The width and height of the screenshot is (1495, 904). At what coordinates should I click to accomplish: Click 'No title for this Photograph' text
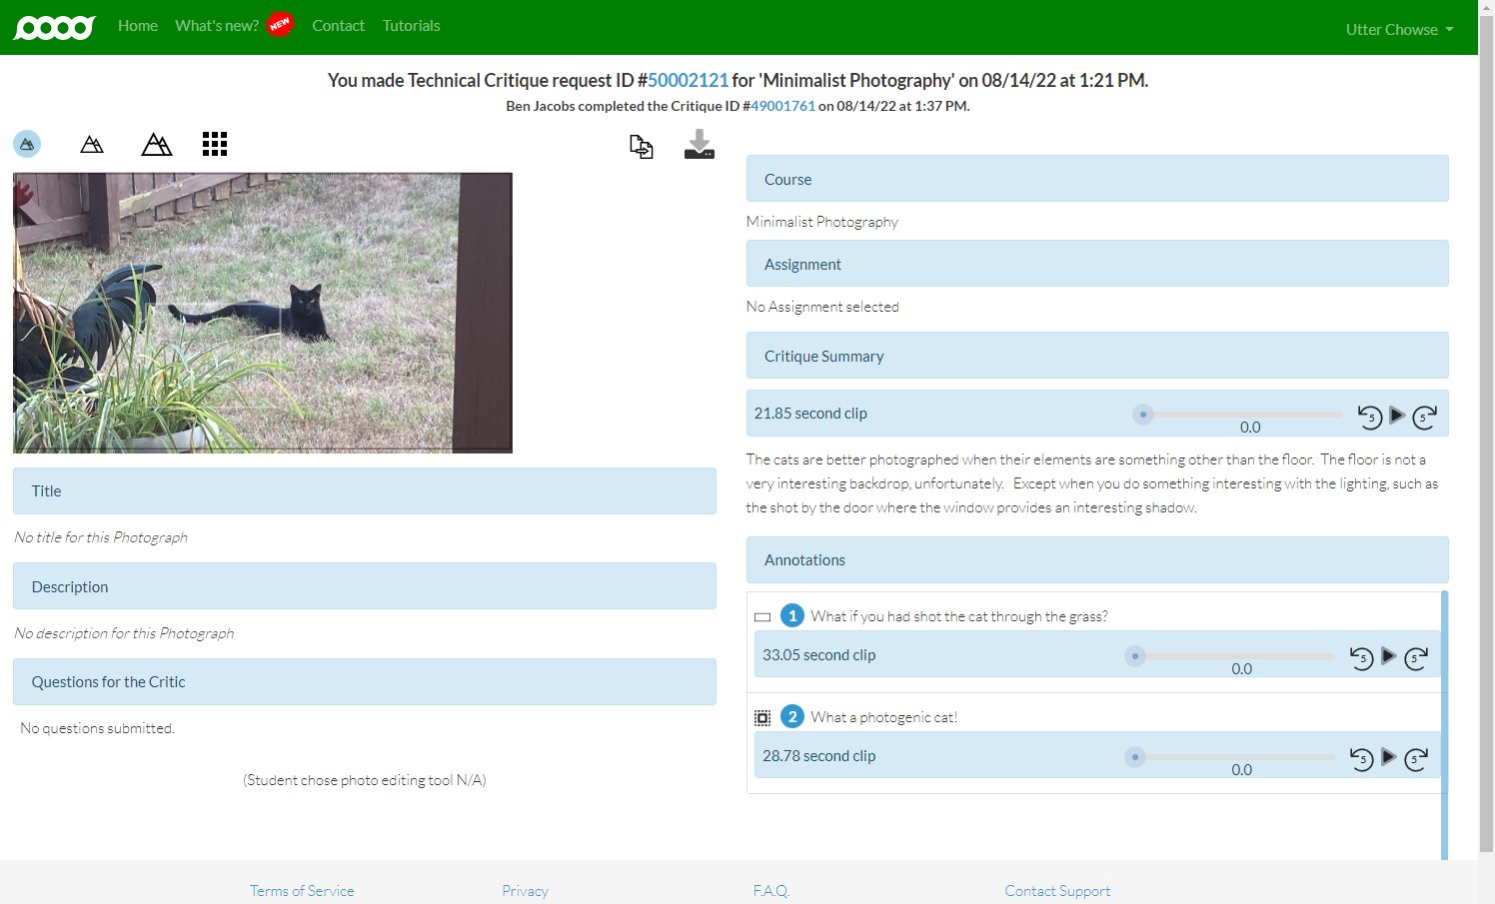pyautogui.click(x=101, y=537)
